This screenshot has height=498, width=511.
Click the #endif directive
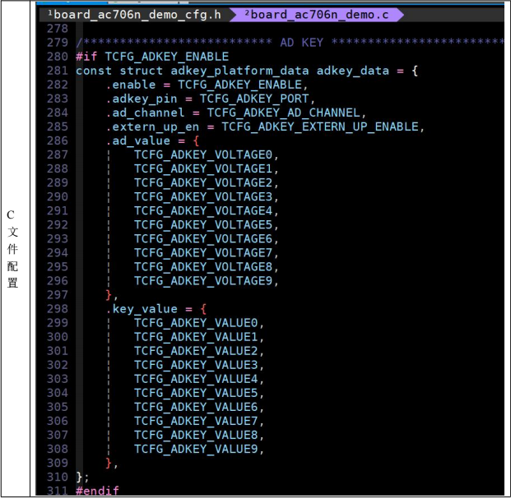point(97,491)
